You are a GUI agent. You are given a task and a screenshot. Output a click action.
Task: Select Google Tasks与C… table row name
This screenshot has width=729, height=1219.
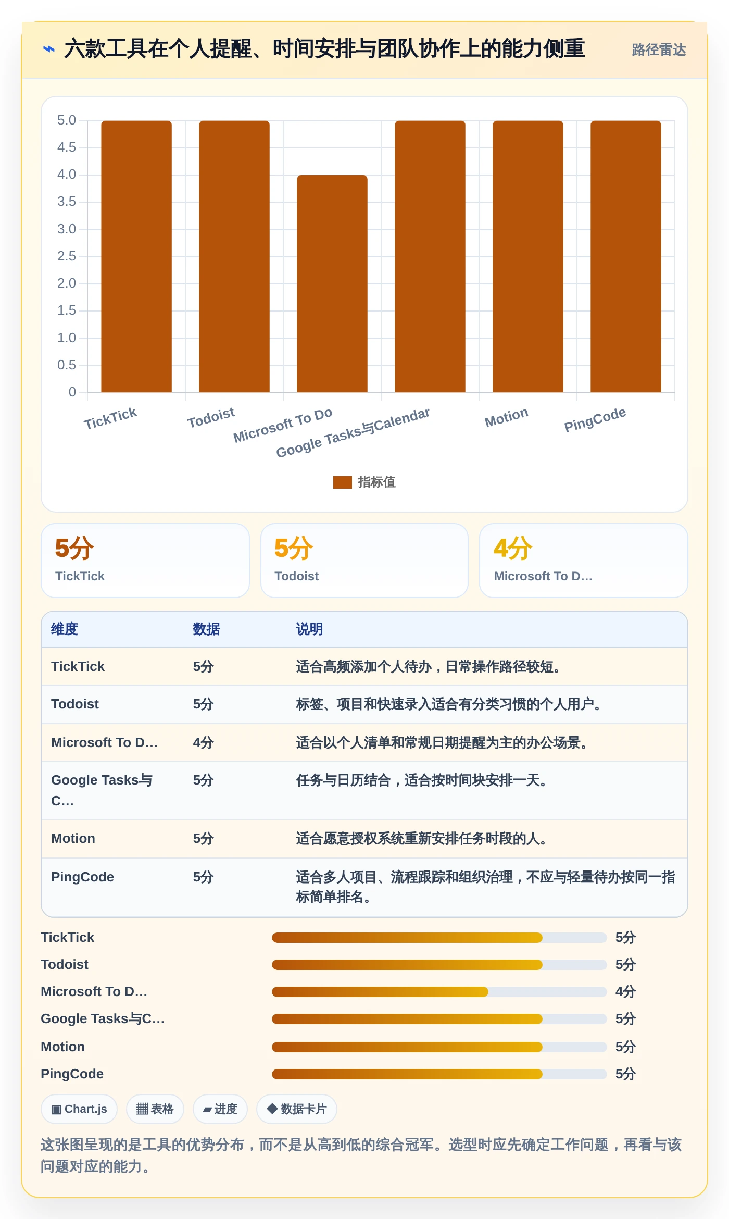(102, 790)
